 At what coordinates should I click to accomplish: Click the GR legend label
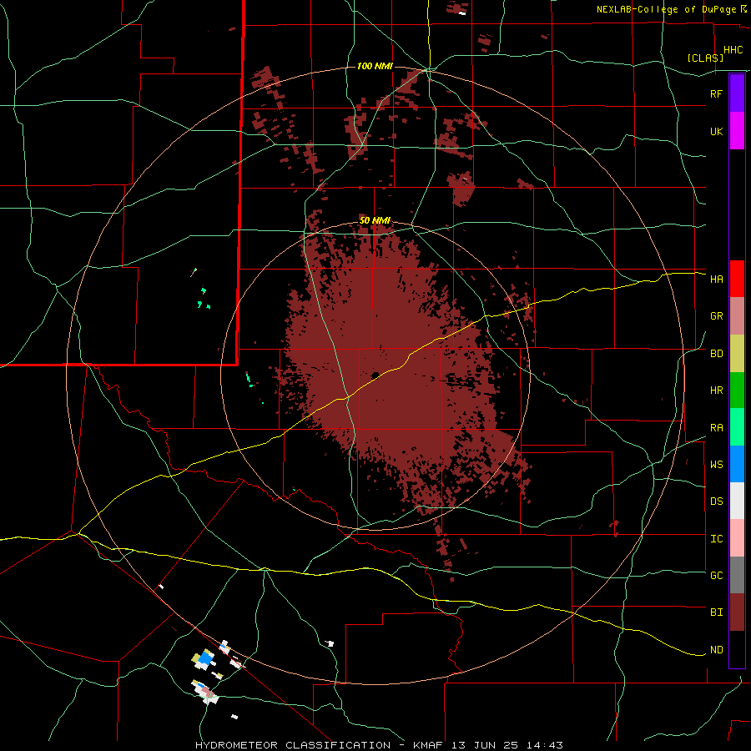pos(716,316)
